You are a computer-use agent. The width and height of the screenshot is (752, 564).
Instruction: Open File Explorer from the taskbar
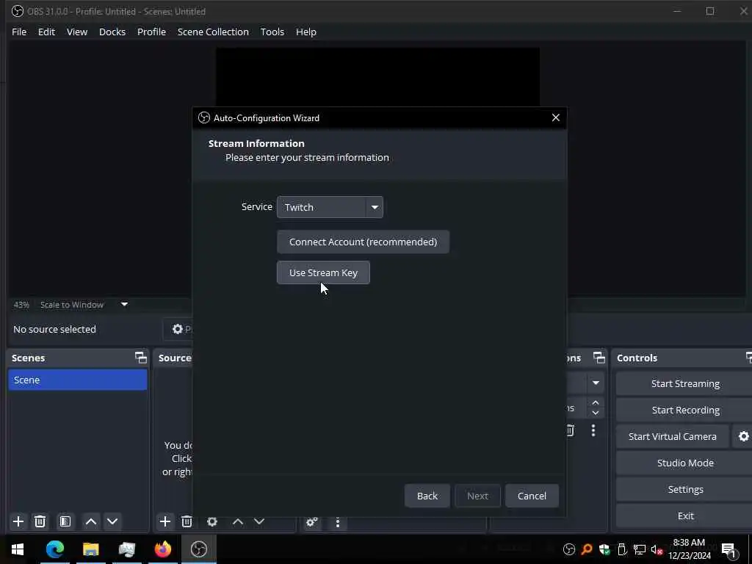[x=90, y=549]
